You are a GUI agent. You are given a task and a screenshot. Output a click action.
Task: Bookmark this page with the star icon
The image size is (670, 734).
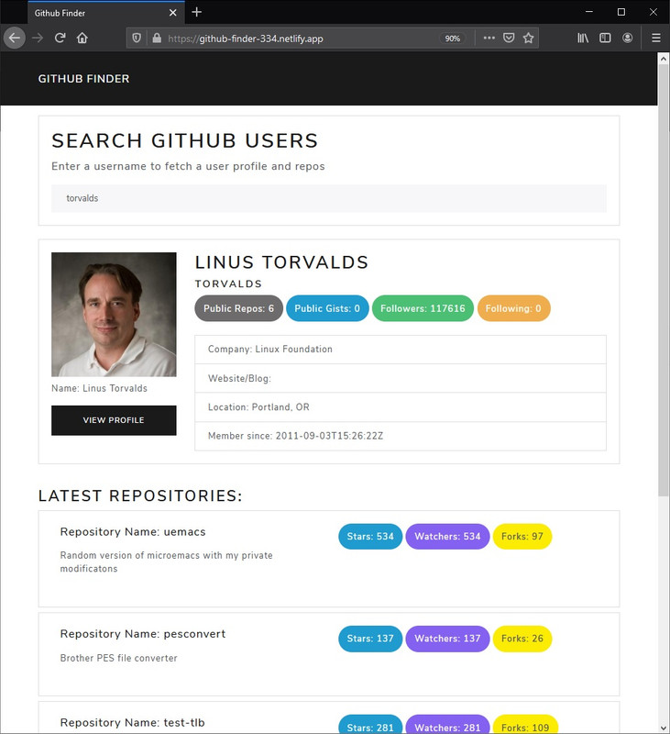(x=528, y=38)
